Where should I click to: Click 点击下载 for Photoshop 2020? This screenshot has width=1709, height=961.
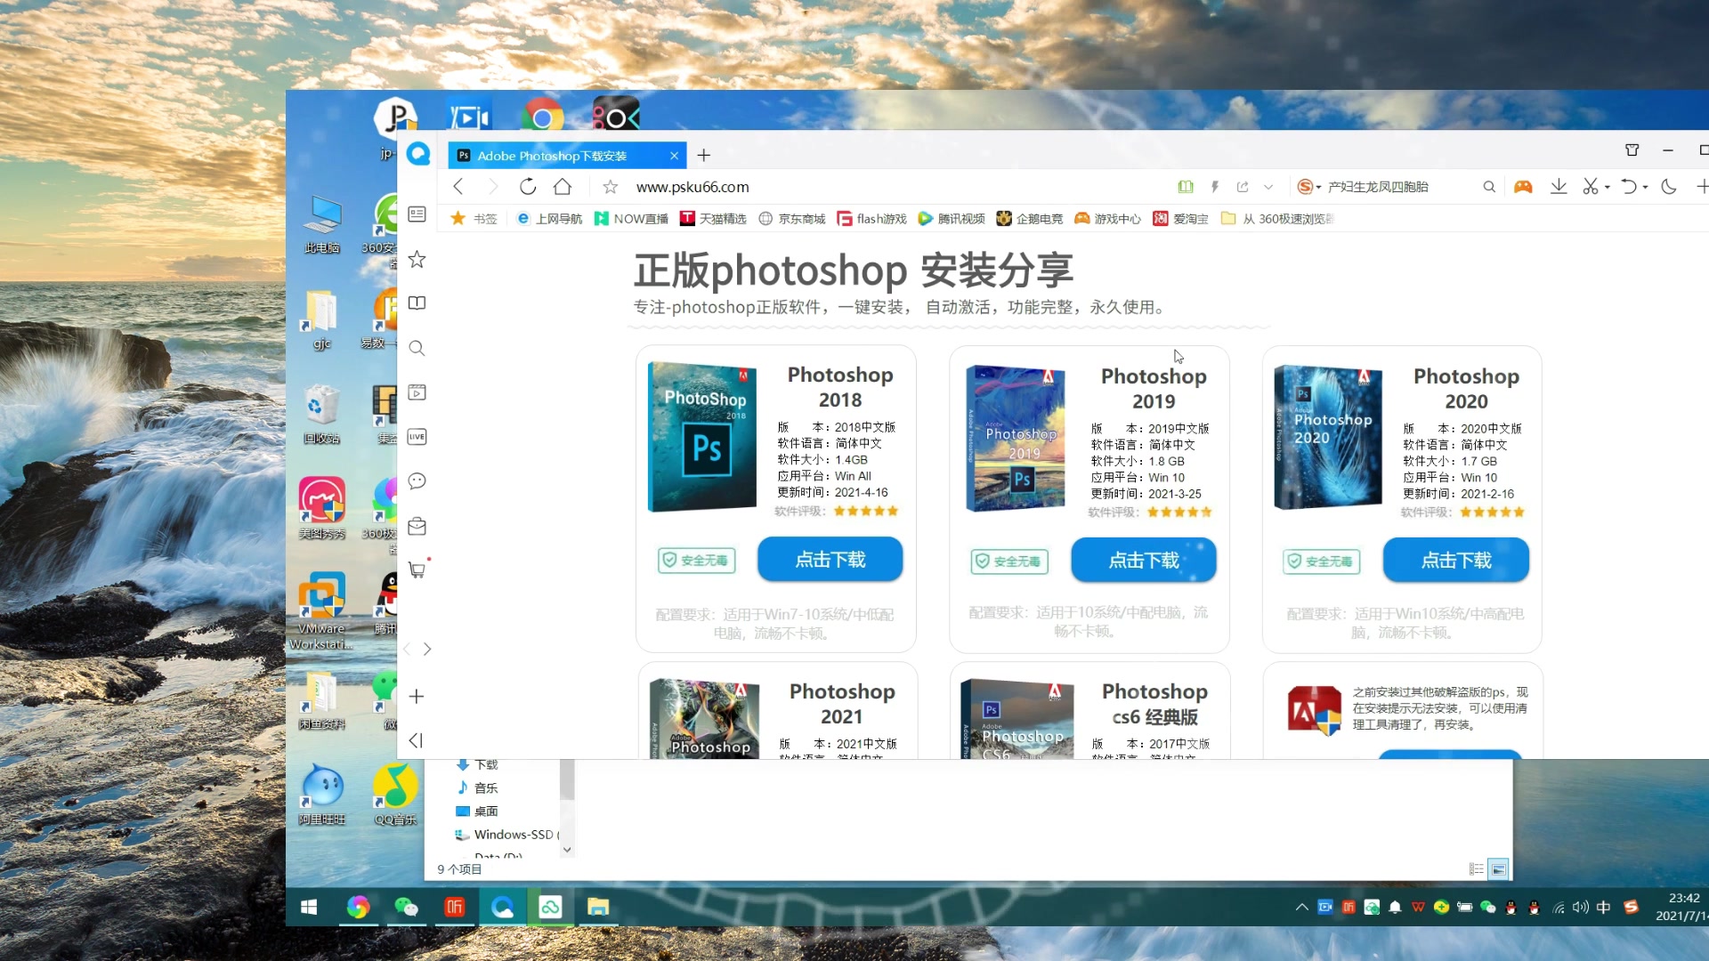(1456, 561)
